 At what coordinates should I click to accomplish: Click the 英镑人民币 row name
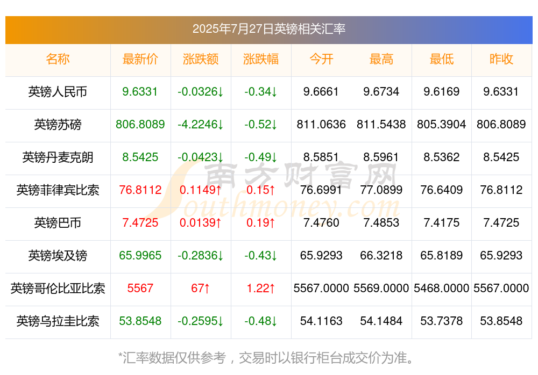point(58,92)
